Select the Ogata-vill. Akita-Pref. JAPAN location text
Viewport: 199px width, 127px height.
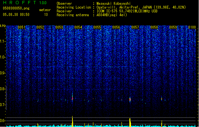141,7
